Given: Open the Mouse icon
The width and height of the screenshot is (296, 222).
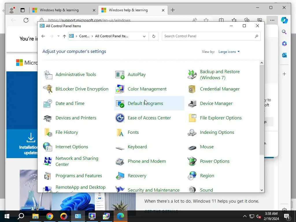Looking at the screenshot, I should 192,147.
